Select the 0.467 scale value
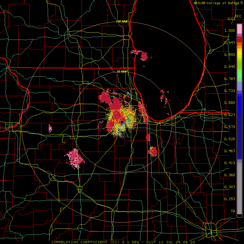The image size is (244, 244). pos(230,151)
